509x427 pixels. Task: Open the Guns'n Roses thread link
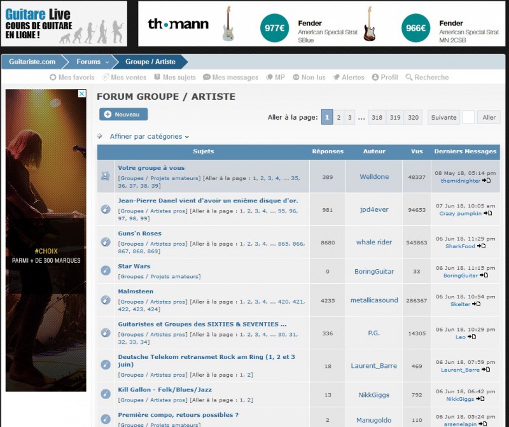139,234
